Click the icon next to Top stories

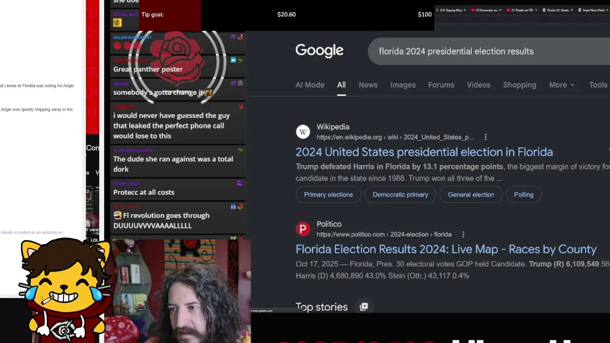364,307
